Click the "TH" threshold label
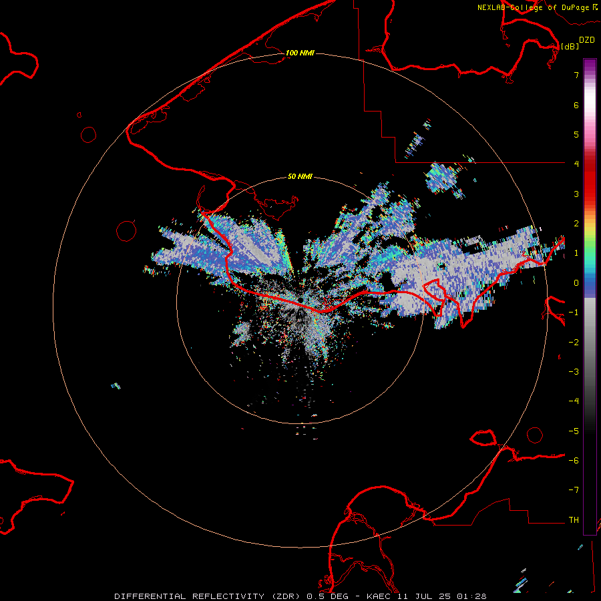Viewport: 601px width, 601px height. pyautogui.click(x=574, y=520)
